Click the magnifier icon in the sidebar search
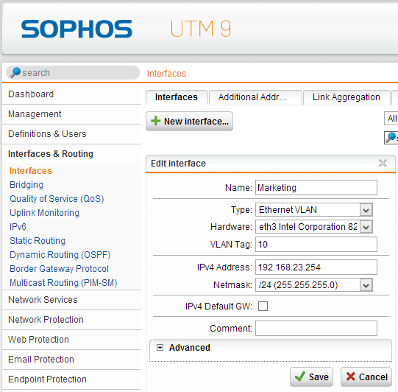This screenshot has width=398, height=392. pyautogui.click(x=15, y=72)
